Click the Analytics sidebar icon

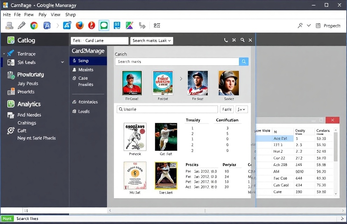11,104
